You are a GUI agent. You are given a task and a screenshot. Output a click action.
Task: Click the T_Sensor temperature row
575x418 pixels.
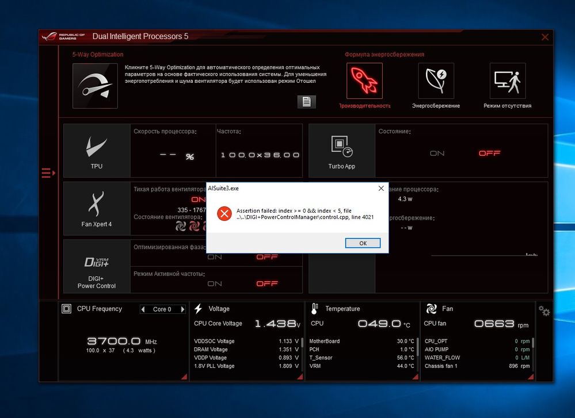(361, 358)
